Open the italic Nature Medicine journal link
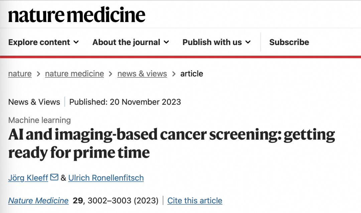This screenshot has height=213, width=361. tap(38, 201)
